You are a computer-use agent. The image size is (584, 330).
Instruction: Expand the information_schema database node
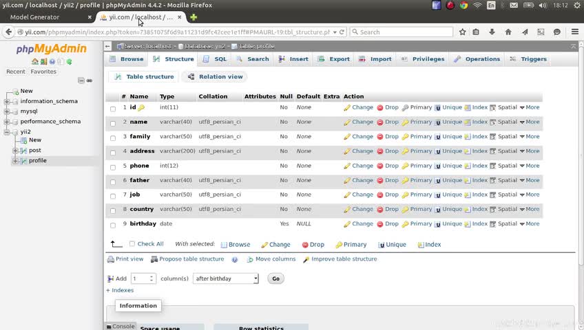click(x=7, y=102)
